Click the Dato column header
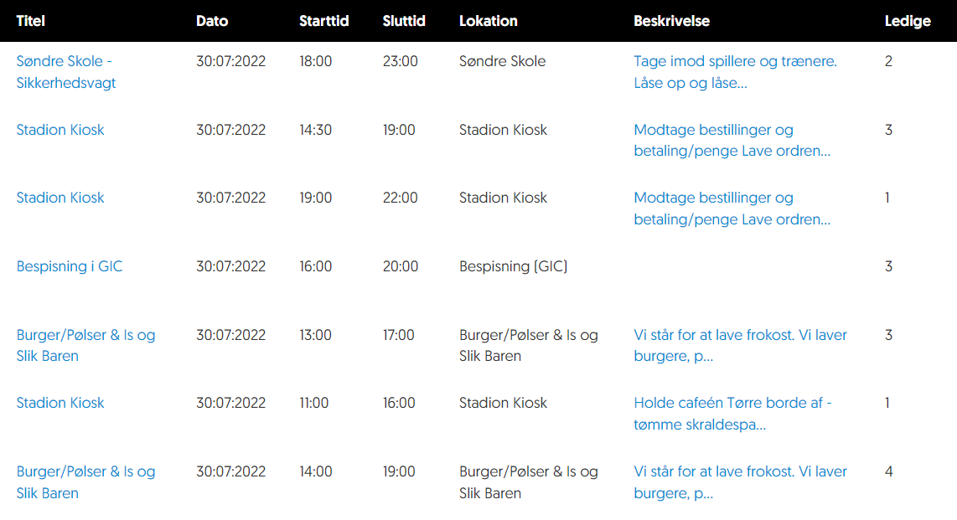Image resolution: width=957 pixels, height=520 pixels. (x=211, y=21)
